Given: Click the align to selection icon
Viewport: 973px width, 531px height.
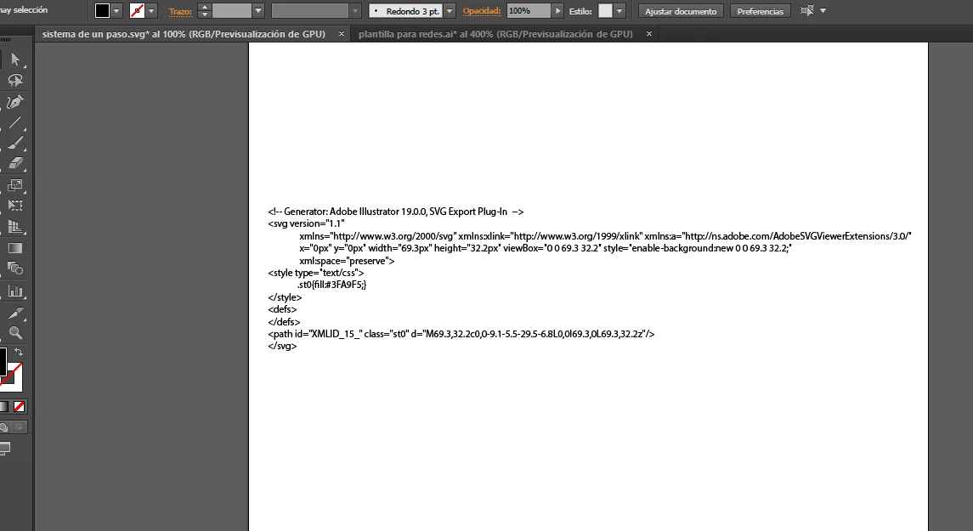Looking at the screenshot, I should click(x=807, y=10).
